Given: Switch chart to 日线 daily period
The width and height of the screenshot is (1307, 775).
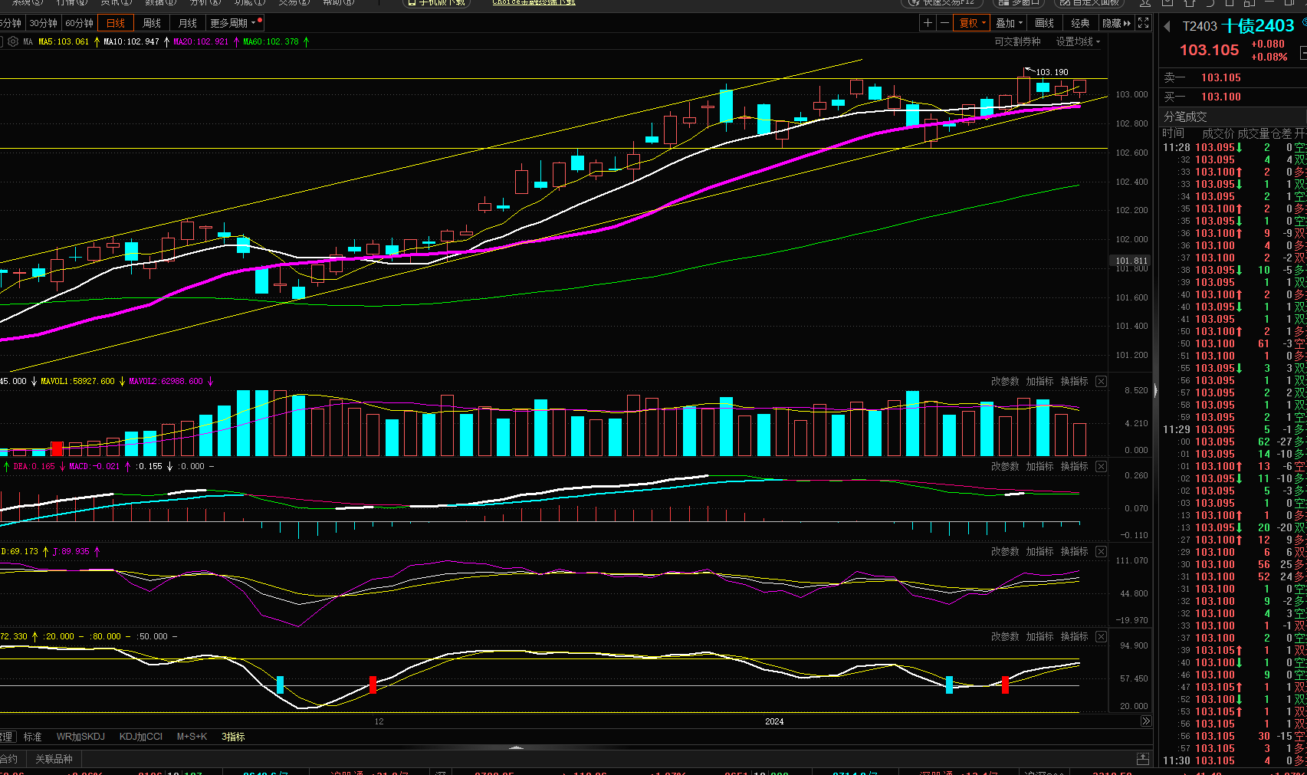Looking at the screenshot, I should tap(116, 23).
